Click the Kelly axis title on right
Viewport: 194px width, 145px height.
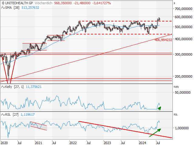(x=176, y=87)
